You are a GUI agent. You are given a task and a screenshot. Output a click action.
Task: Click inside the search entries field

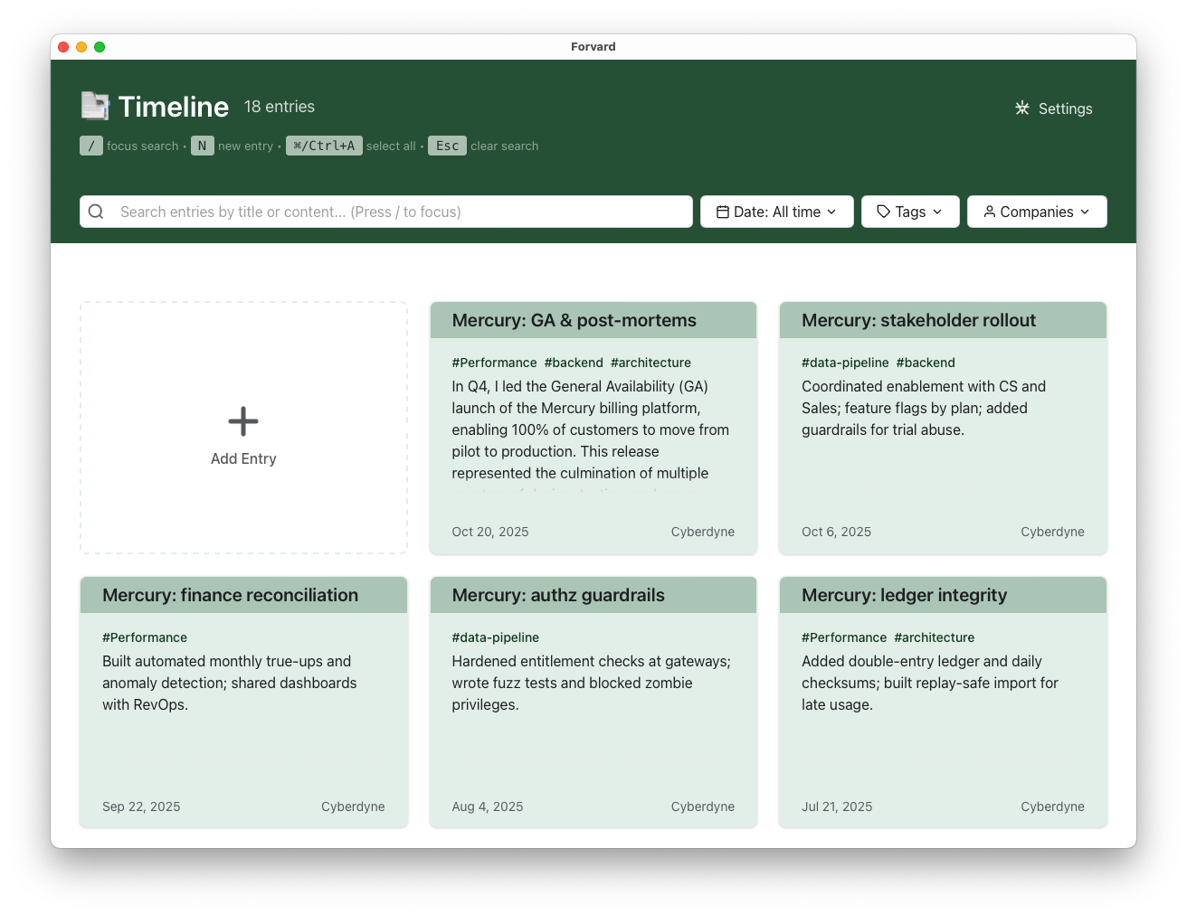[x=362, y=211]
